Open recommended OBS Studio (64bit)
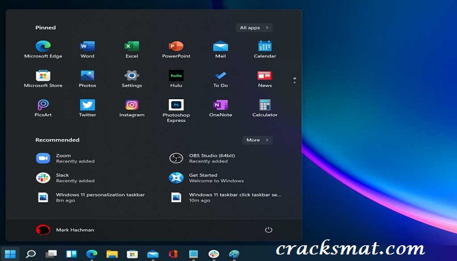 coord(202,158)
